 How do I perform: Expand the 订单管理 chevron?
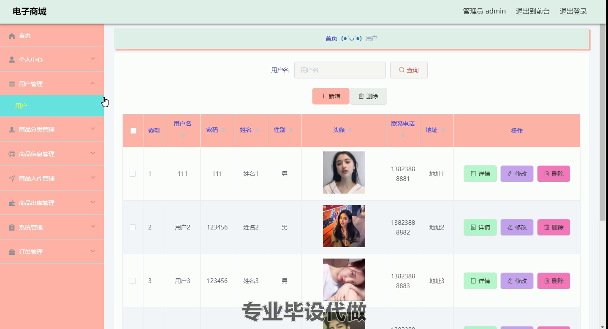coord(93,251)
